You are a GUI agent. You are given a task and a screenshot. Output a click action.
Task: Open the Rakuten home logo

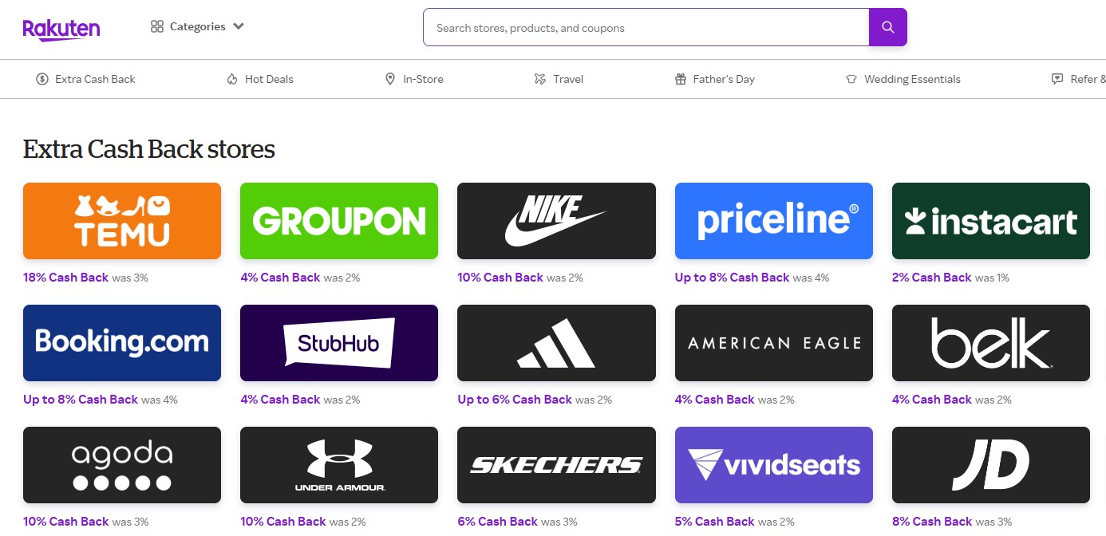61,30
